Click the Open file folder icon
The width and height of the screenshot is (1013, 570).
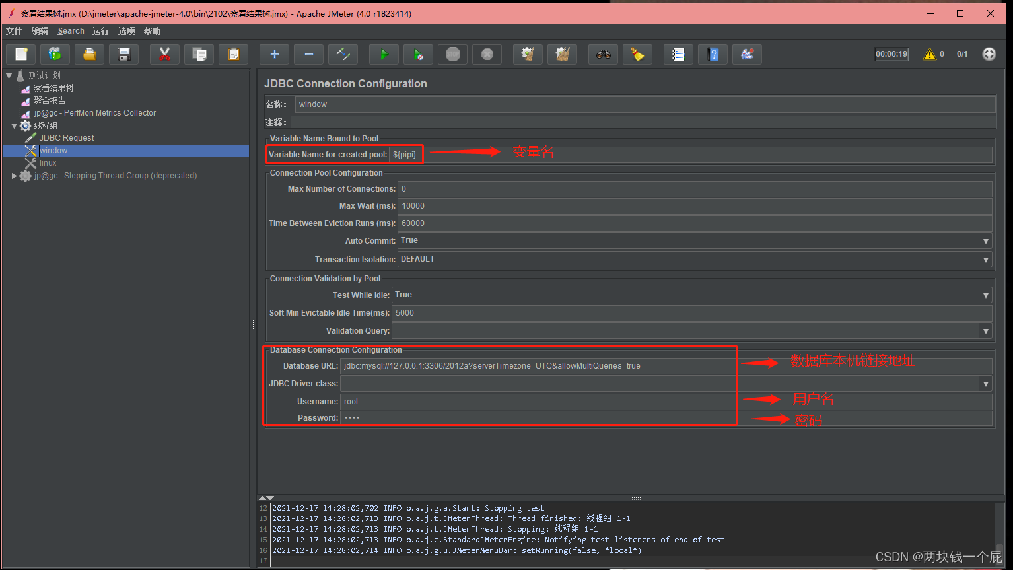click(90, 54)
